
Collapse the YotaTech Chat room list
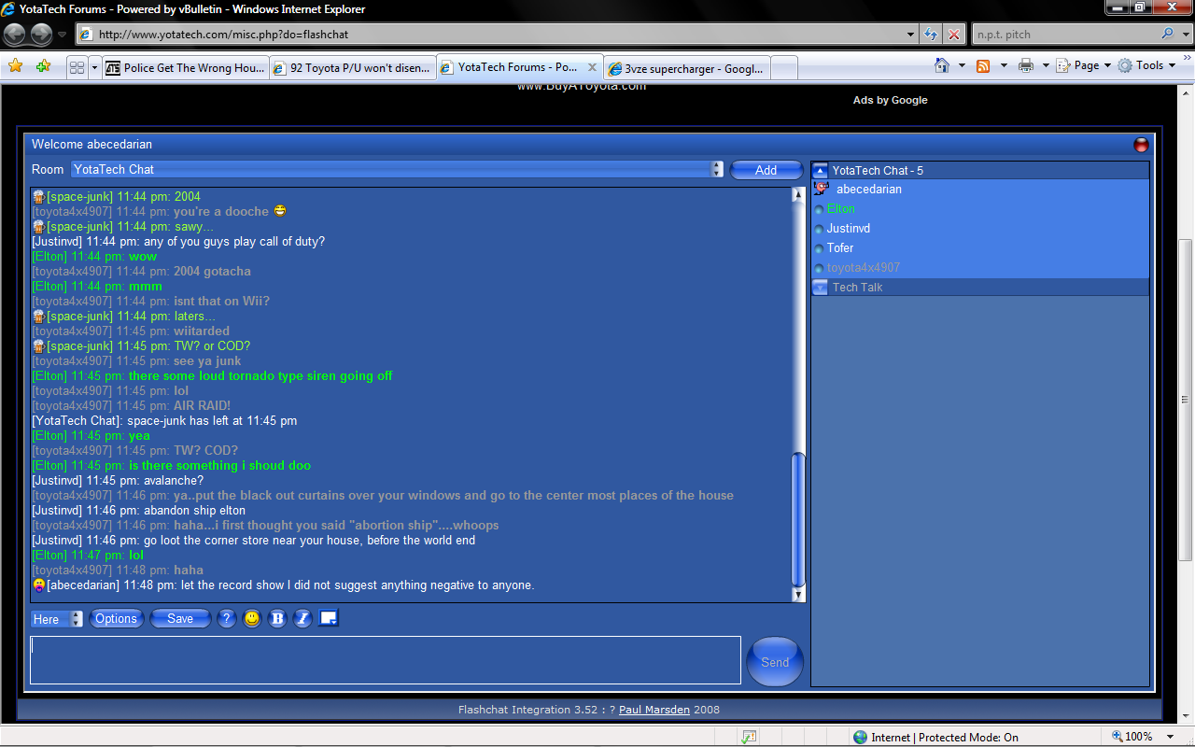click(x=821, y=170)
